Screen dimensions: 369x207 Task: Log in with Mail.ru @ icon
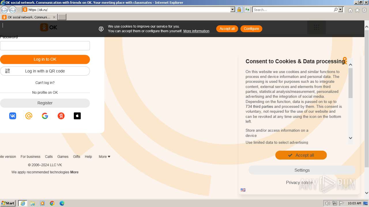(29, 116)
